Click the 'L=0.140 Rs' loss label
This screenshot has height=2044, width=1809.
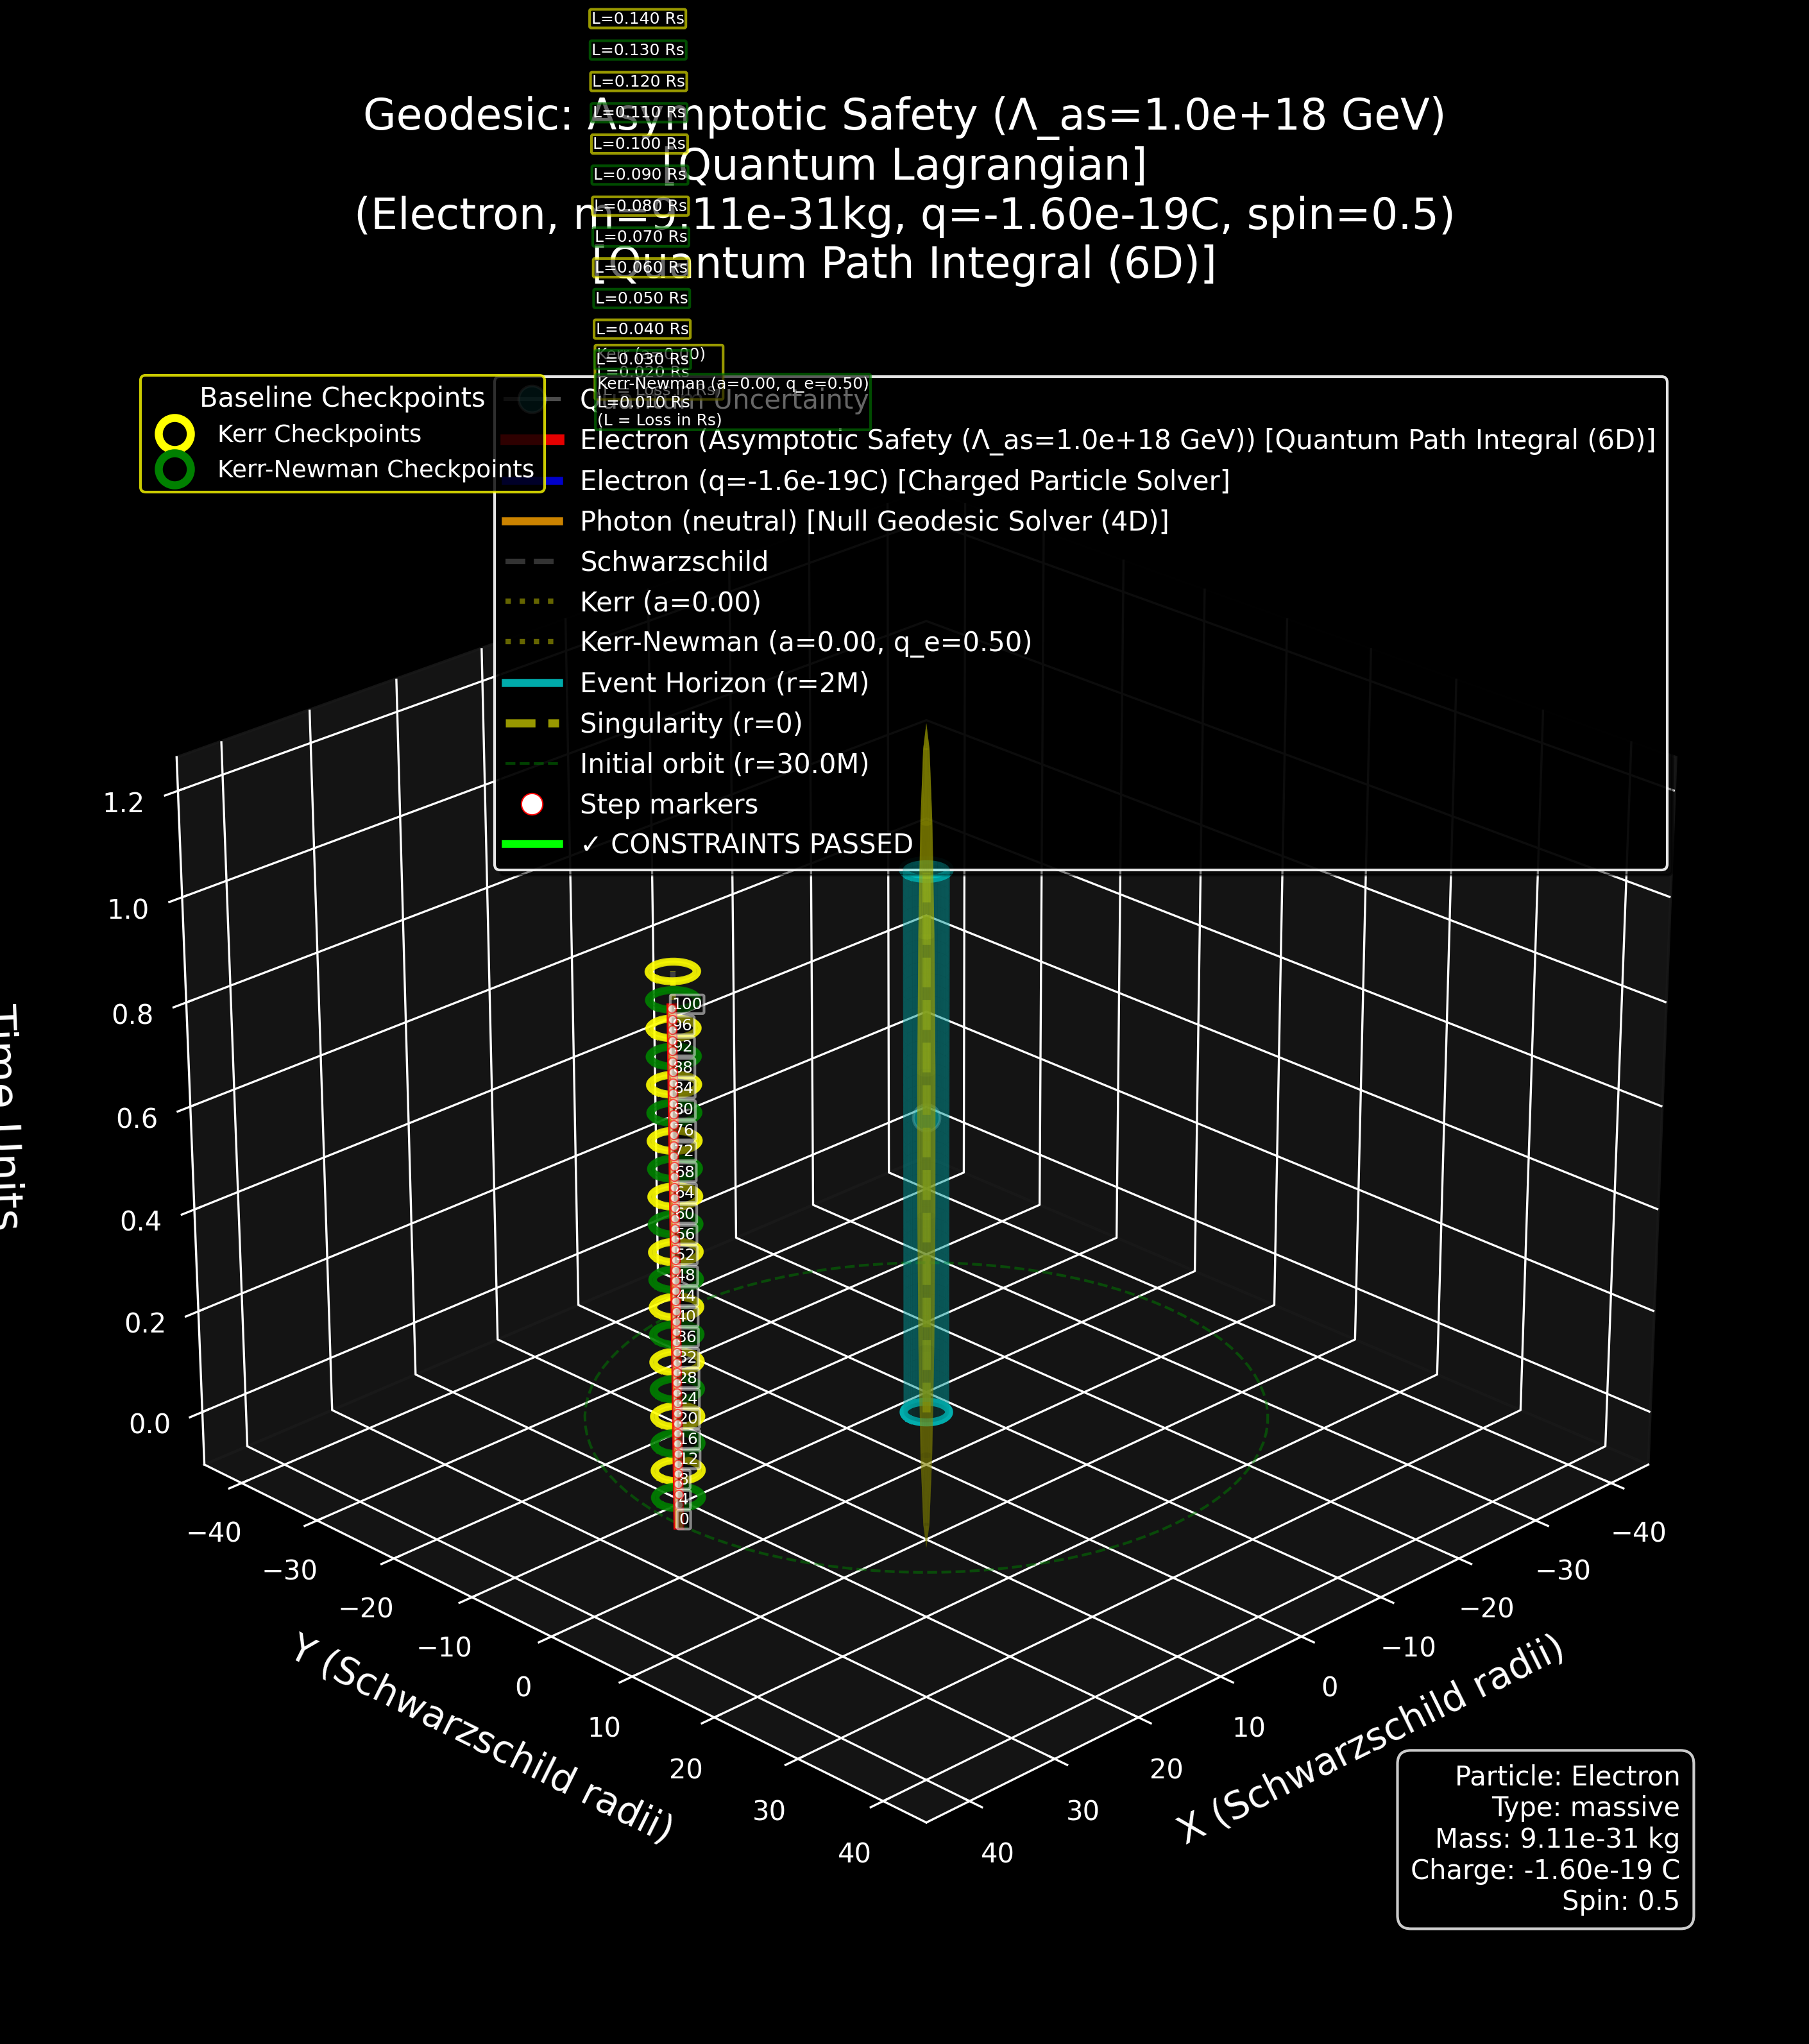pyautogui.click(x=638, y=18)
